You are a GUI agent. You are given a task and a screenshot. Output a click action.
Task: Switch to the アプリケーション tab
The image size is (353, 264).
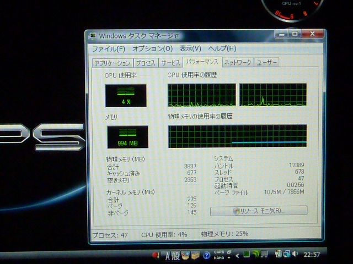[113, 63]
